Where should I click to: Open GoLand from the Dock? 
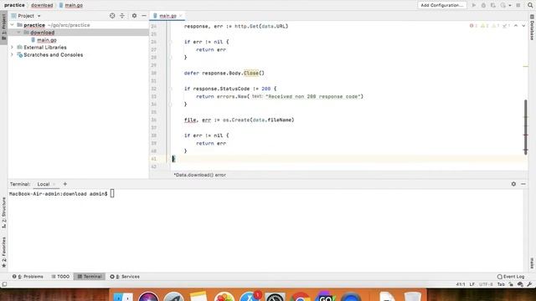click(x=325, y=297)
